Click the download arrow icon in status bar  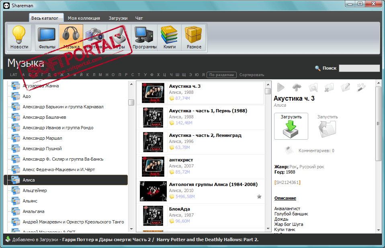pyautogui.click(x=8, y=239)
